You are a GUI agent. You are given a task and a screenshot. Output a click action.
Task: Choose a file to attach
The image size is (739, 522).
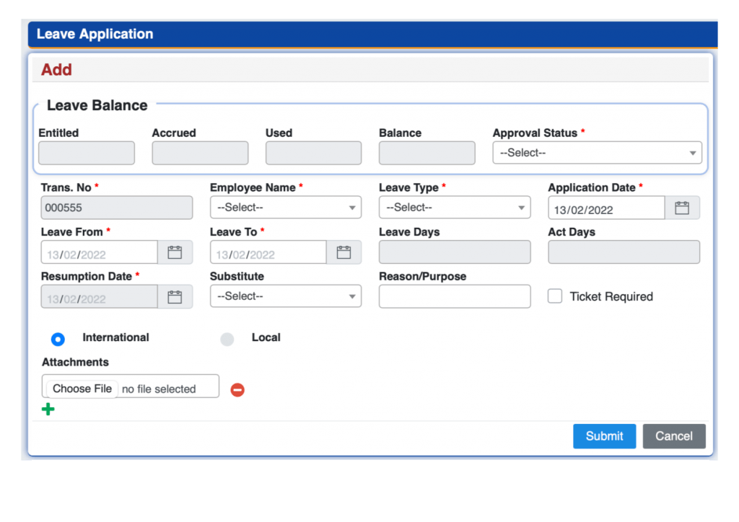(81, 388)
